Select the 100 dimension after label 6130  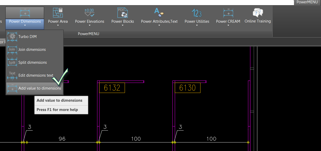coord(211,139)
